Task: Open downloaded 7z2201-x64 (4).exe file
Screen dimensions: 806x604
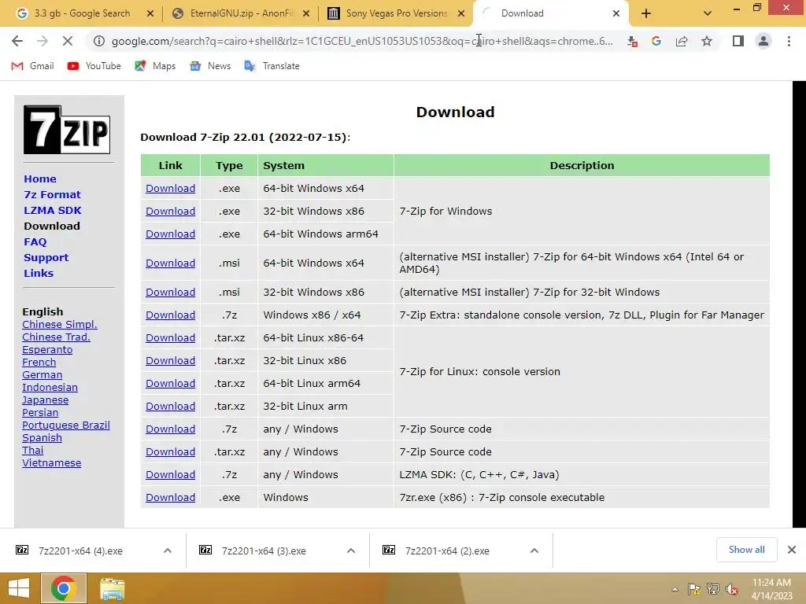Action: 80,551
